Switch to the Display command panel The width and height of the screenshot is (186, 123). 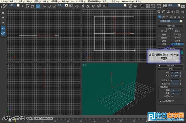click(x=178, y=12)
